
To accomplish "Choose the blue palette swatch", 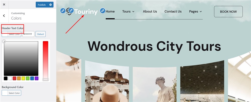I will click(32, 78).
